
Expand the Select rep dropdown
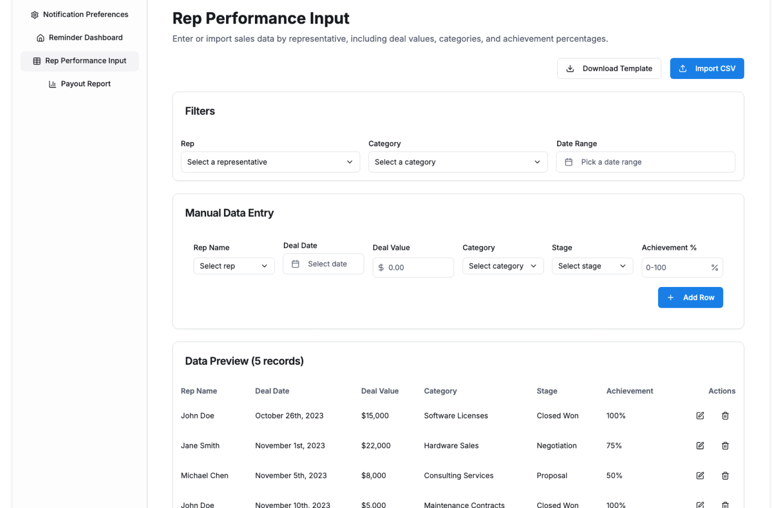click(x=234, y=266)
